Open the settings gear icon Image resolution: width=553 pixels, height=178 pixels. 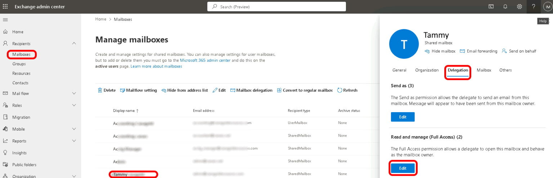click(x=519, y=6)
